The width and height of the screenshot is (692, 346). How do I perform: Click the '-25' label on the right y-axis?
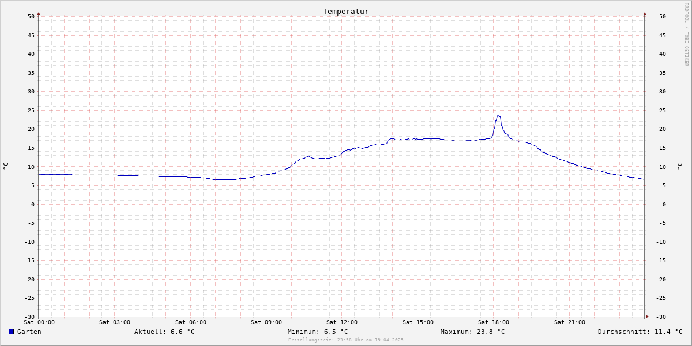coord(662,298)
